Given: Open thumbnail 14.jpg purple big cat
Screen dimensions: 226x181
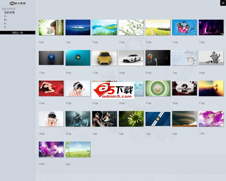Looking at the screenshot, I should (x=211, y=27).
